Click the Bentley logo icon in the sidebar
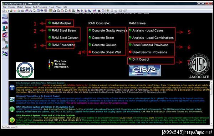Image resolution: width=214 pixels, height=136 pixels. click(x=5, y=54)
